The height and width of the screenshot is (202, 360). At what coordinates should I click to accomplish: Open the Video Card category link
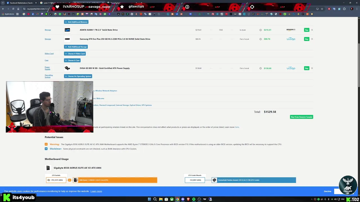pyautogui.click(x=49, y=54)
